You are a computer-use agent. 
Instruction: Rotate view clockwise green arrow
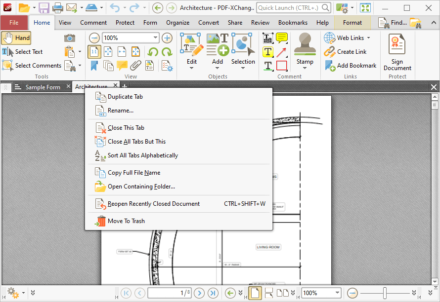coord(167,52)
